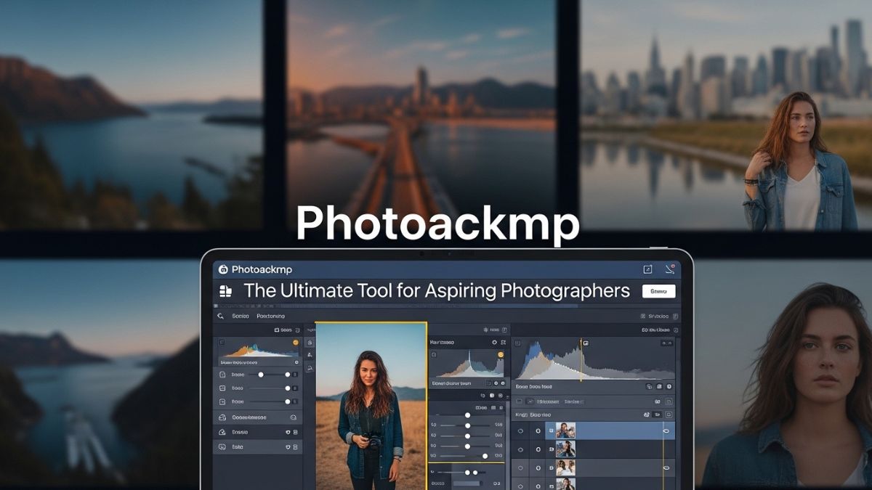
Task: Click the Photoackmp logo icon
Action: (x=222, y=269)
